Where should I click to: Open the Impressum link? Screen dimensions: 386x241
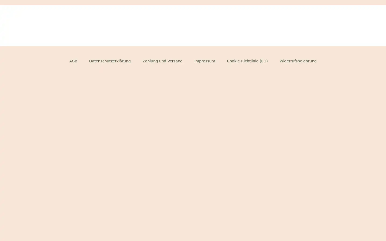click(205, 61)
